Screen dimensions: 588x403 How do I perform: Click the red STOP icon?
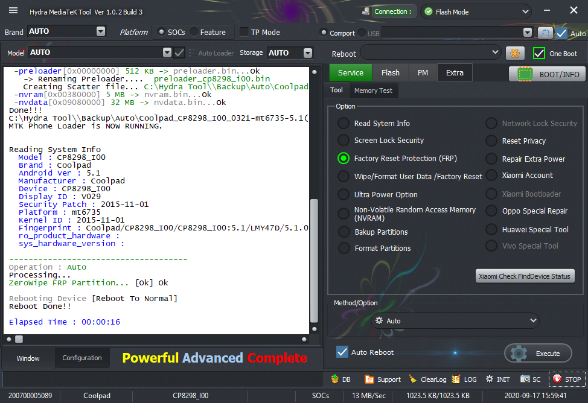click(x=557, y=379)
